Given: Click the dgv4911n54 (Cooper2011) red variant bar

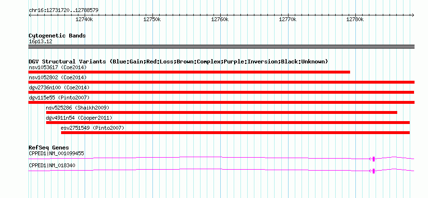Looking at the screenshot, I should [228, 123].
